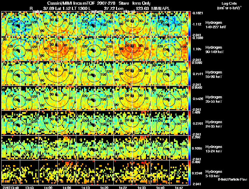Click the 0.5390 color scale maximum value

click(197, 63)
